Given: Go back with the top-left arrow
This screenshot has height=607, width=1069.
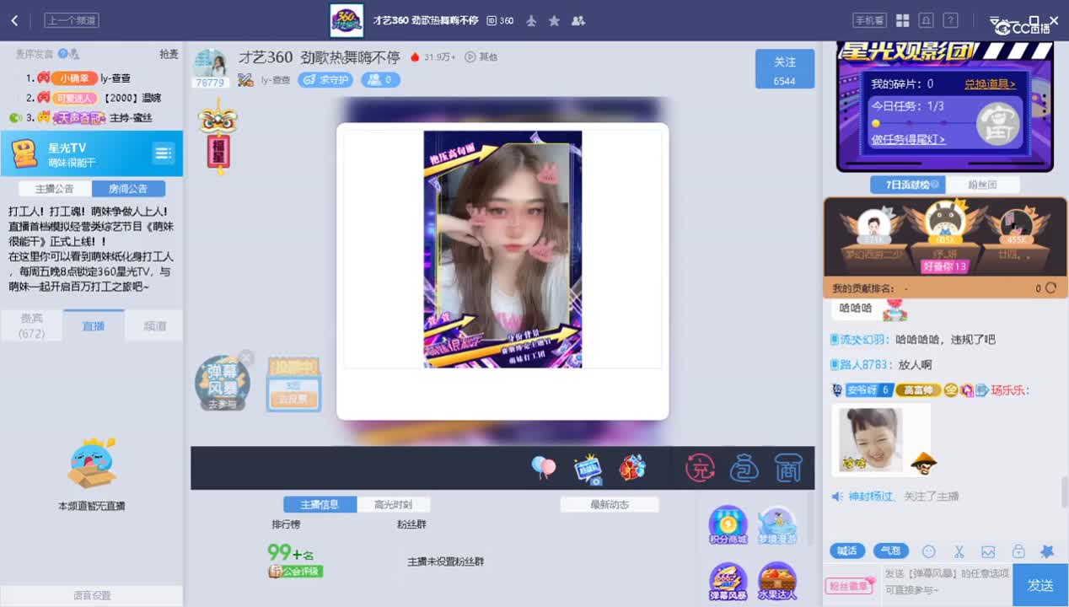Looking at the screenshot, I should [14, 20].
